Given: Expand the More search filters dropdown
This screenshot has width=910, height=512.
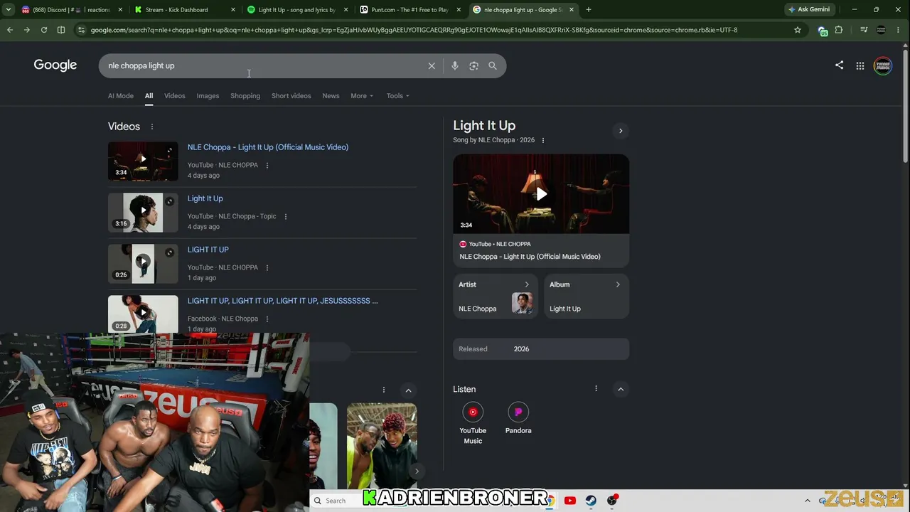Looking at the screenshot, I should click(x=362, y=96).
